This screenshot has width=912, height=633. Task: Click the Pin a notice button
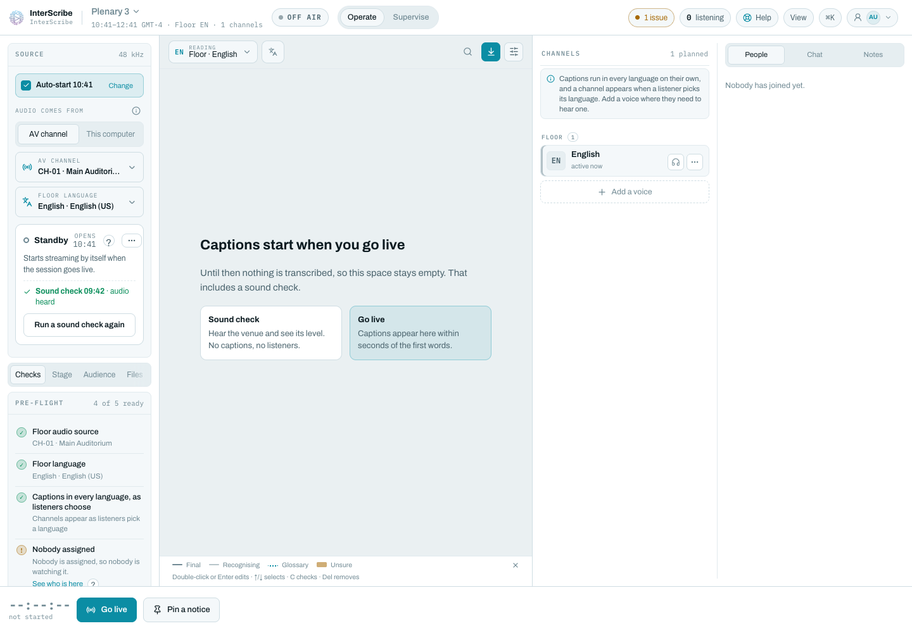coord(181,610)
